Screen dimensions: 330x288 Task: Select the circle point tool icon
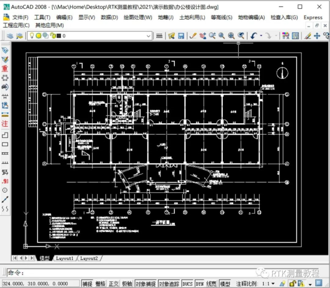5,190
